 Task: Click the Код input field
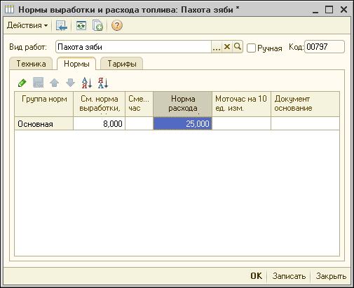(325, 47)
